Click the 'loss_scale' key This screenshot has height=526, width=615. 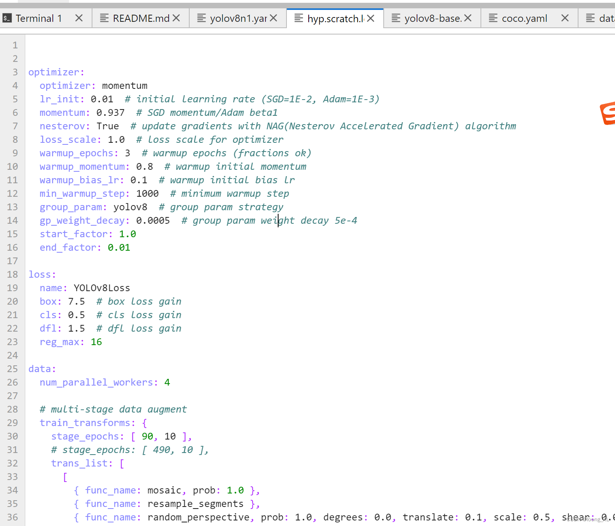pyautogui.click(x=68, y=140)
